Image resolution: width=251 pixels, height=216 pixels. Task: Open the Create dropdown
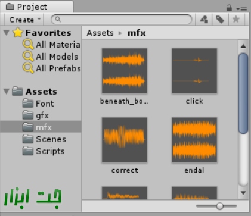pyautogui.click(x=25, y=20)
